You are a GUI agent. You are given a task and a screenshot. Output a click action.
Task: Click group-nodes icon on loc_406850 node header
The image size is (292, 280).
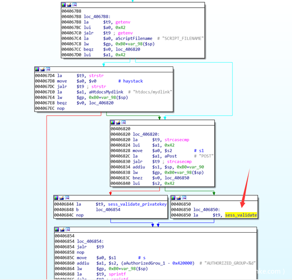click(184, 198)
